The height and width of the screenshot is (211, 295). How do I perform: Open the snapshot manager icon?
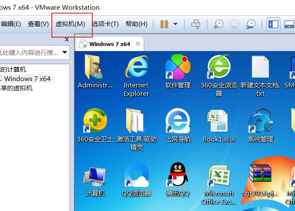(251, 24)
